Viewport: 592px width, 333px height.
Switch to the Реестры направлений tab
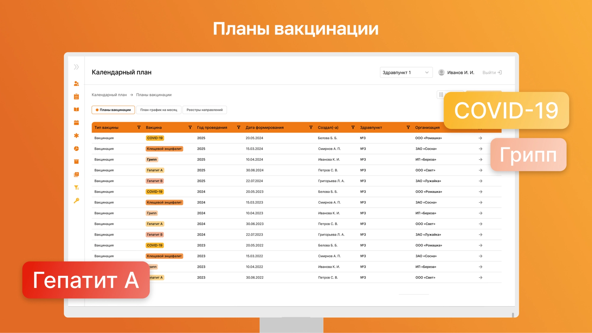(x=204, y=110)
